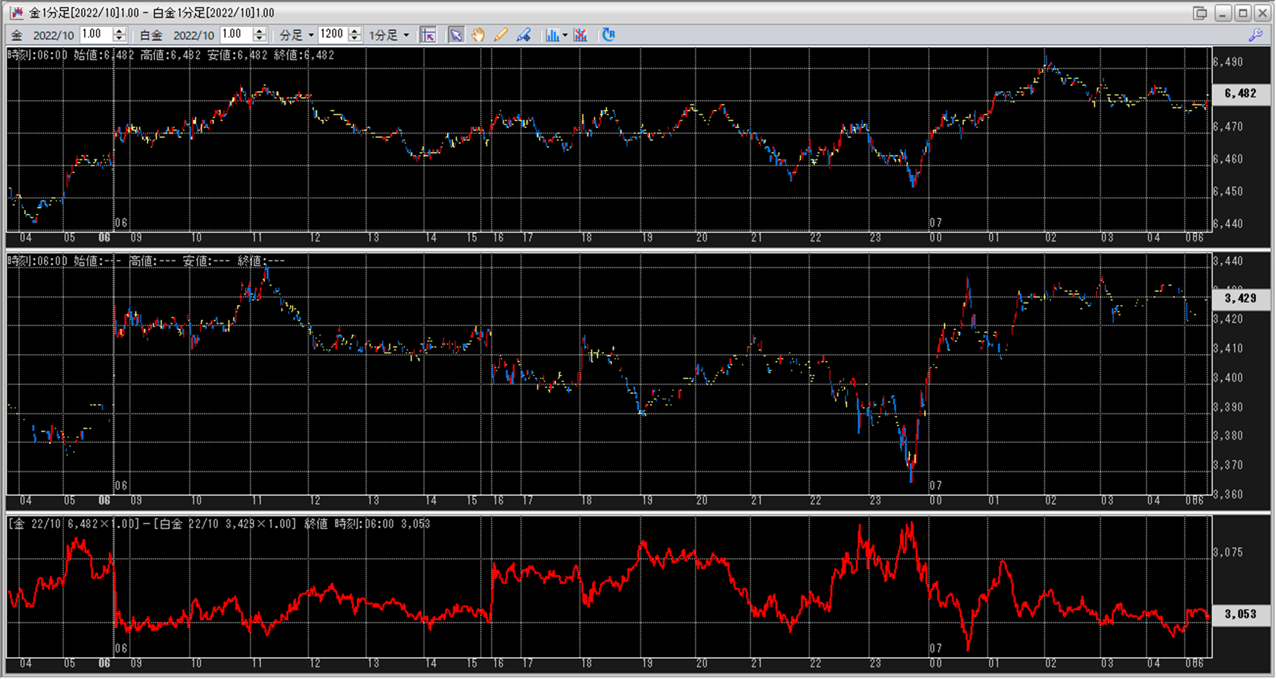Click the pop-out window icon

[x=1200, y=13]
